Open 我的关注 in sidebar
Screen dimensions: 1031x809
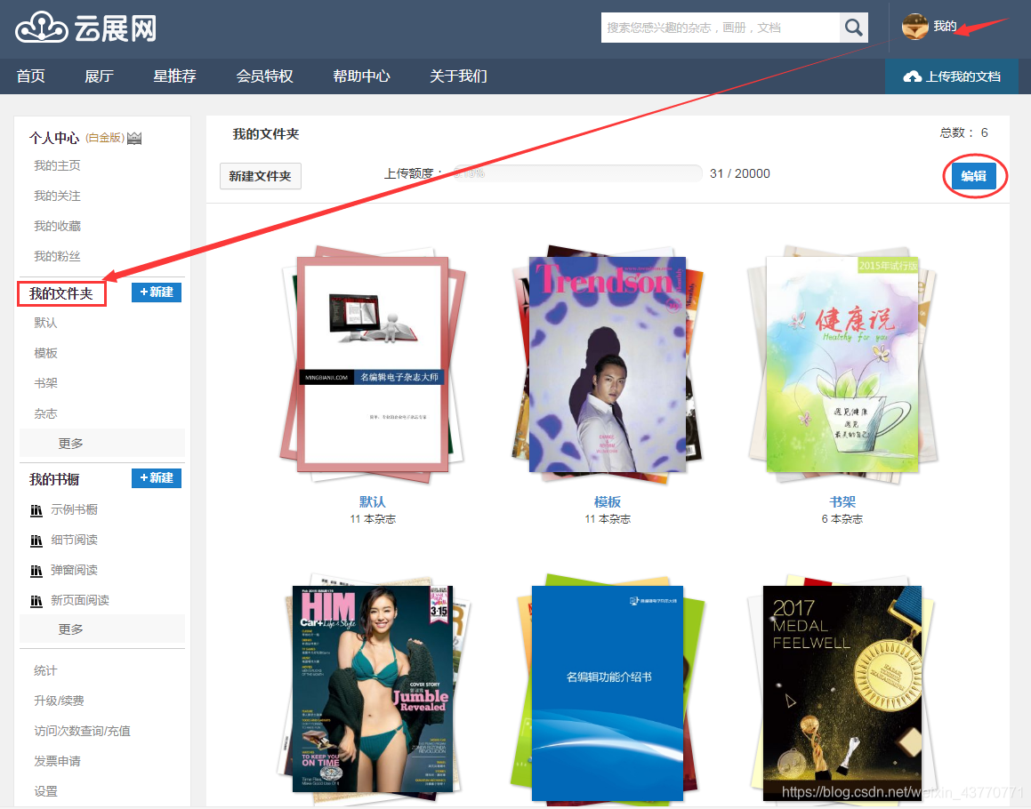point(57,196)
